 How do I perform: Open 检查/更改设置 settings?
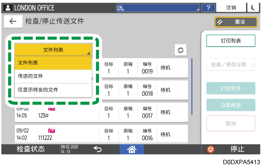tap(231, 64)
